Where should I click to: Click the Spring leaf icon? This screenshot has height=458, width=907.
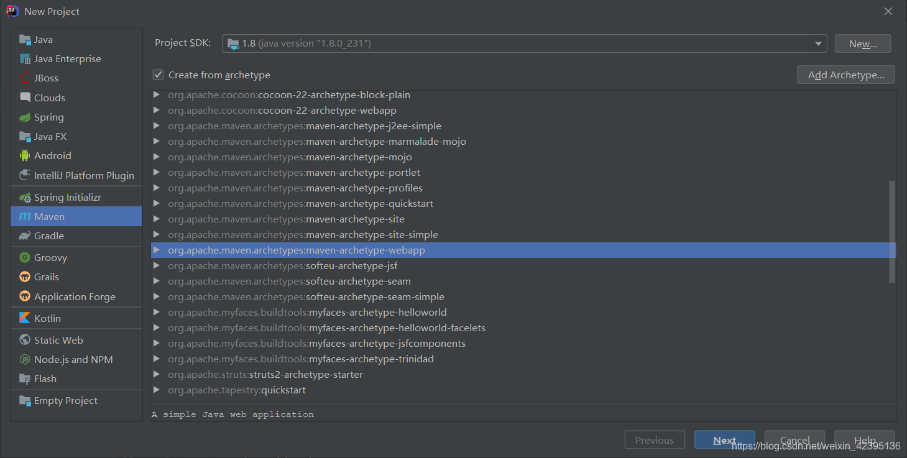[x=25, y=117]
